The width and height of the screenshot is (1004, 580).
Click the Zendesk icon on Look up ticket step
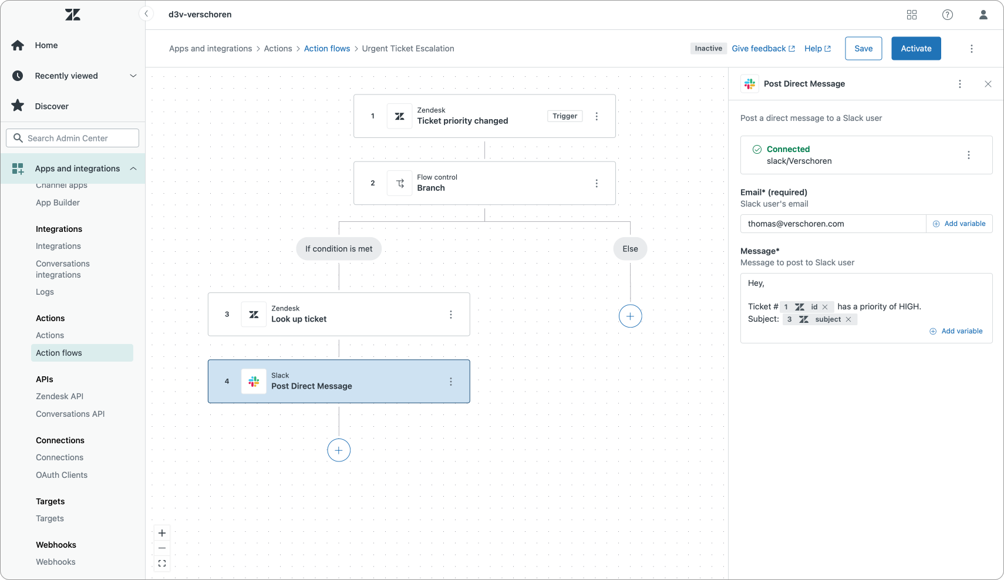pyautogui.click(x=254, y=315)
